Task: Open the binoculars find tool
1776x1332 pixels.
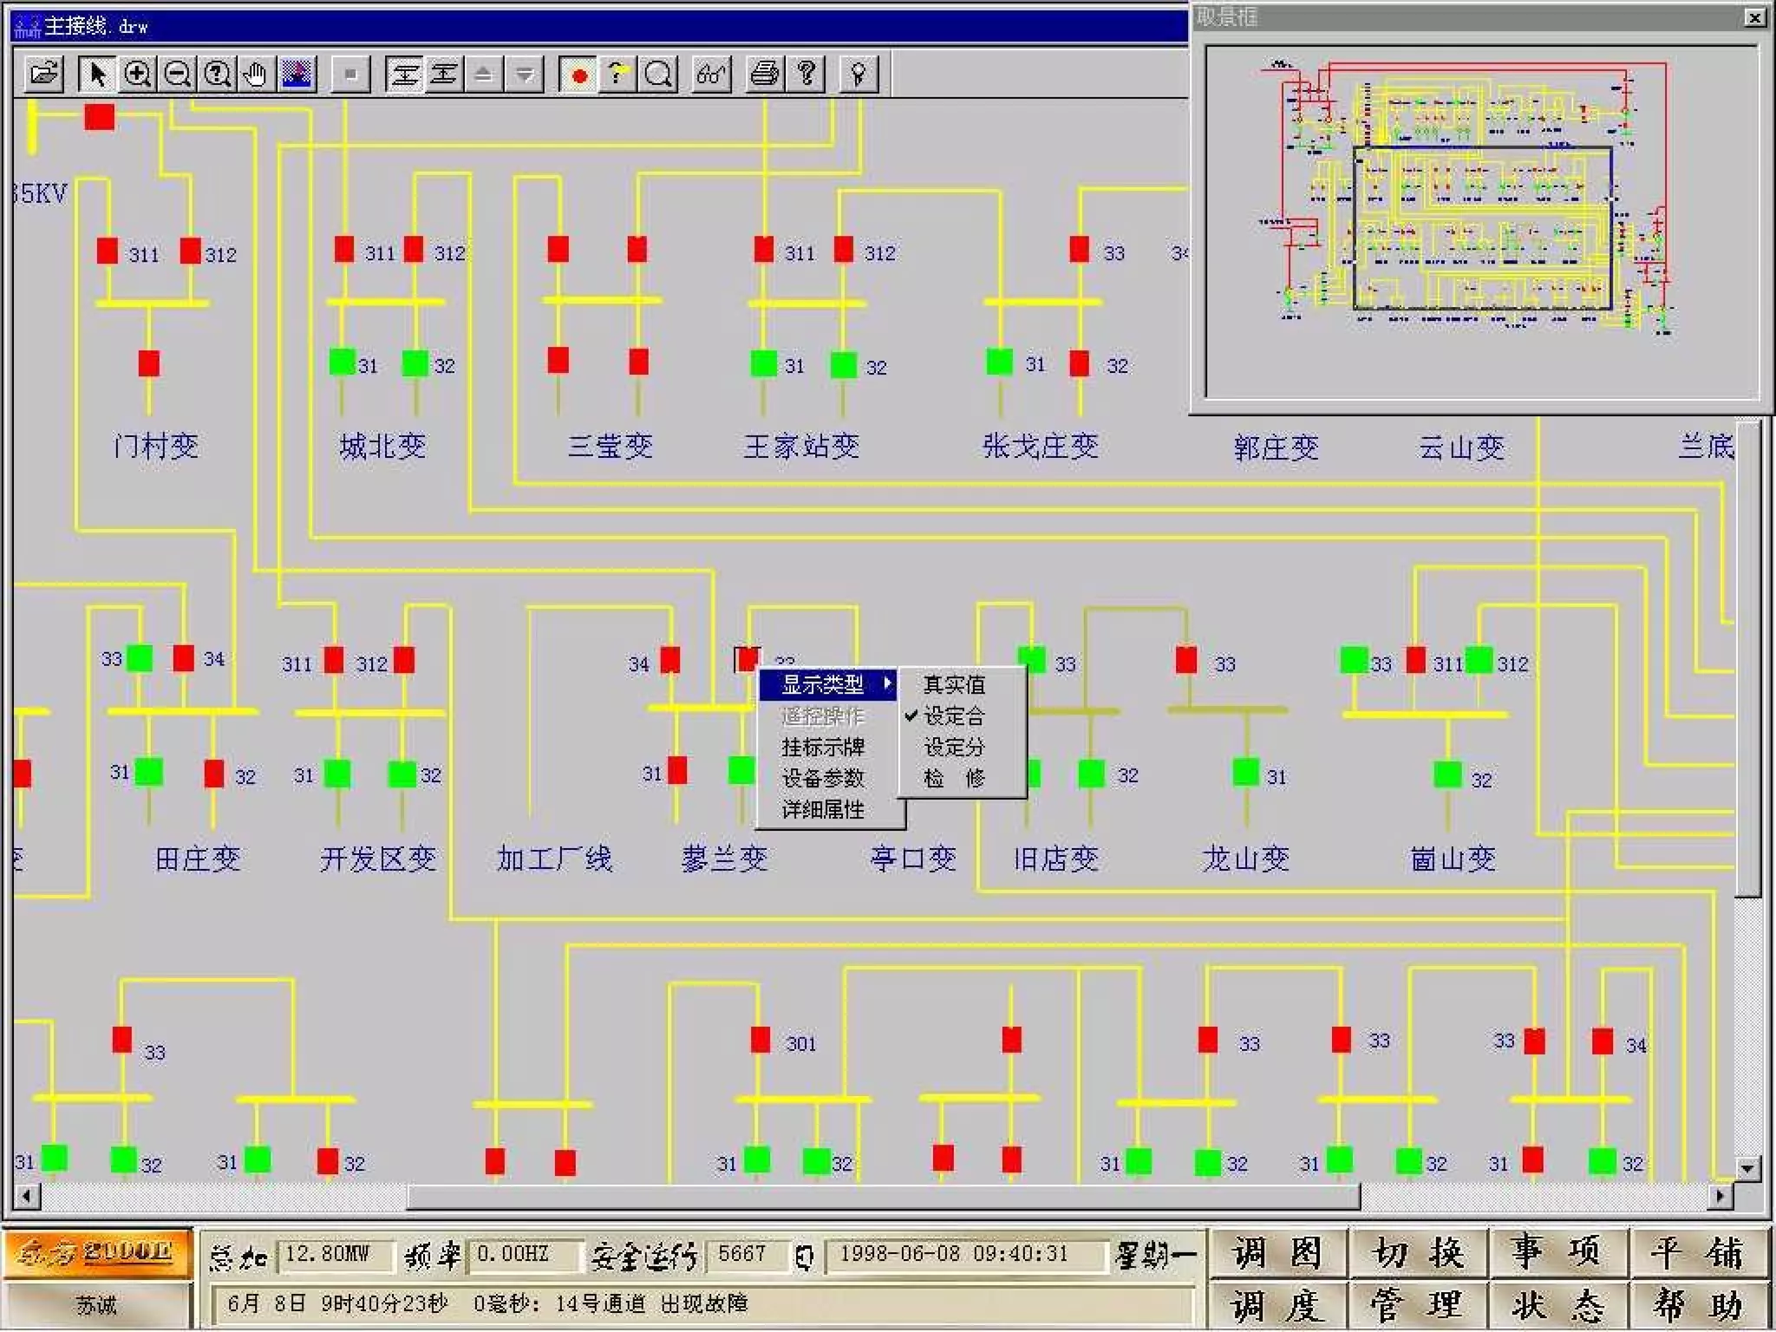Action: pos(711,74)
